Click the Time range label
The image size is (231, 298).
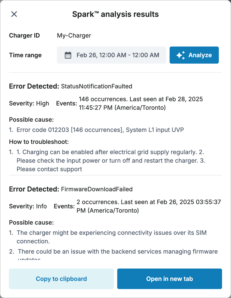point(25,55)
